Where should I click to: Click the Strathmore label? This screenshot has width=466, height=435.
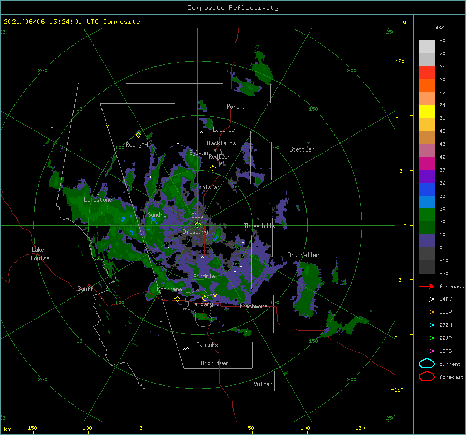pos(252,306)
